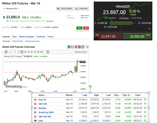
Task: Sort table by Index column
Action: coord(42,95)
